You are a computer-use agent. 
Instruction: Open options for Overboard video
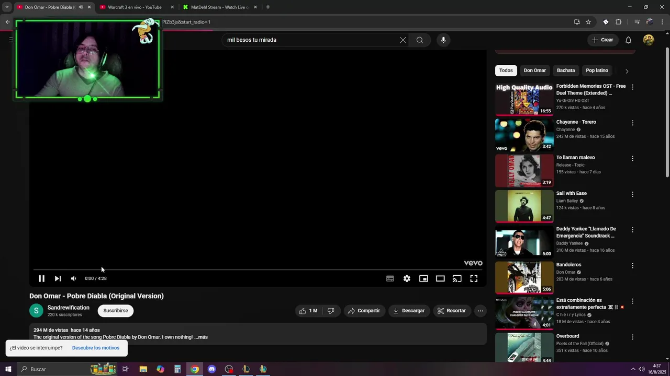tap(632, 337)
